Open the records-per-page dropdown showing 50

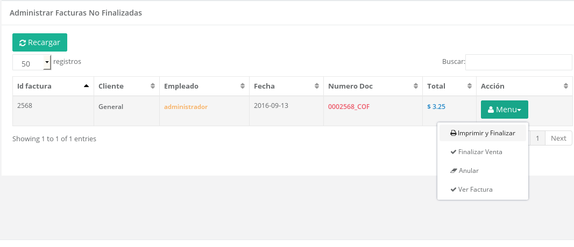click(32, 63)
